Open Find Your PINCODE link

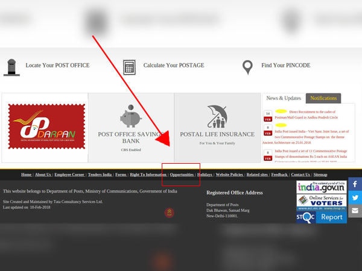tap(285, 66)
